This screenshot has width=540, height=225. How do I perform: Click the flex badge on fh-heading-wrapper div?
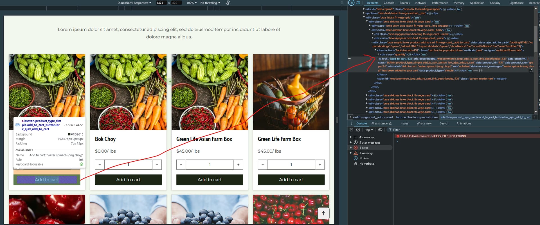point(459,9)
